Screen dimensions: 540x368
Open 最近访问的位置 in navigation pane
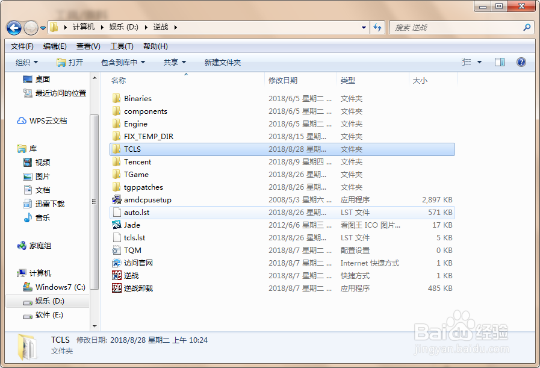(61, 93)
